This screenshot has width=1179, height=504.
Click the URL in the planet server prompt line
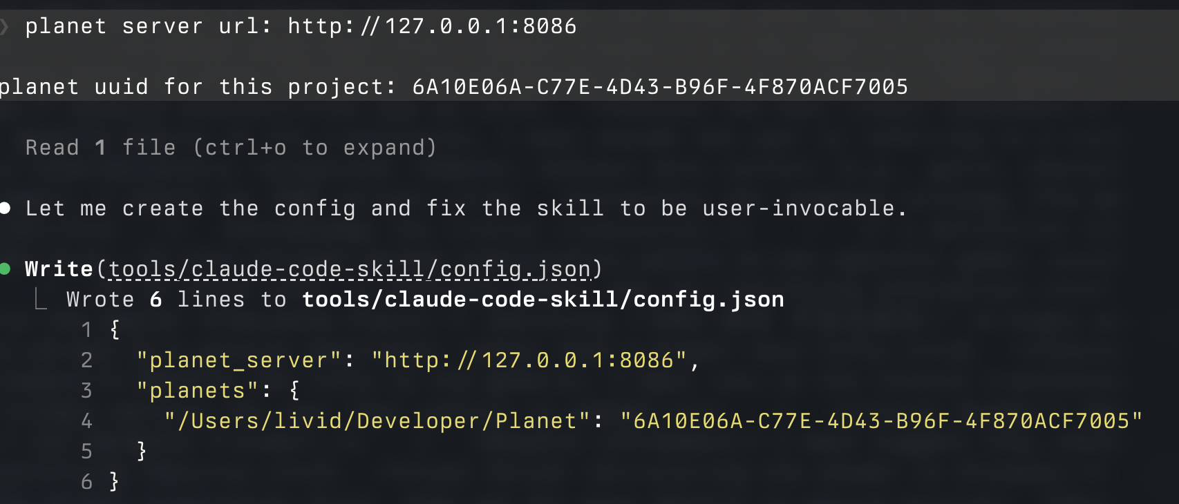pos(432,27)
